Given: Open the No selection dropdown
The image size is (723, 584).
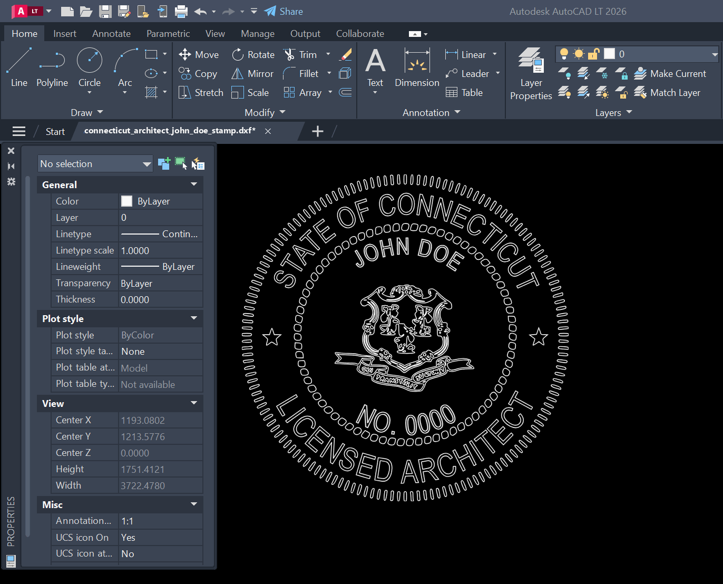Looking at the screenshot, I should pyautogui.click(x=95, y=163).
